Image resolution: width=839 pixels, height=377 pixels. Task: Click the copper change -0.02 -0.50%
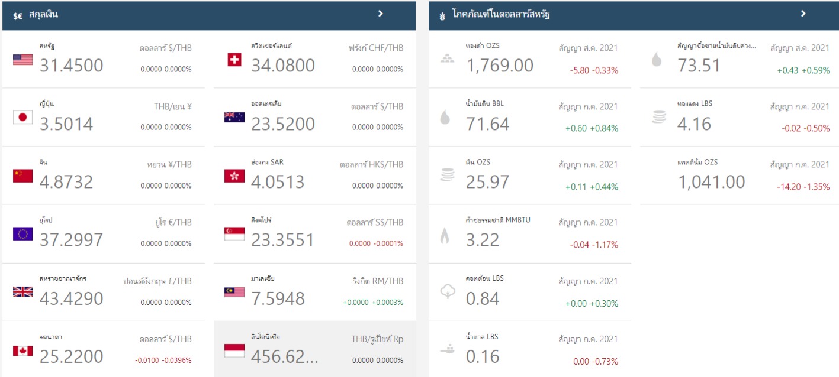[806, 128]
